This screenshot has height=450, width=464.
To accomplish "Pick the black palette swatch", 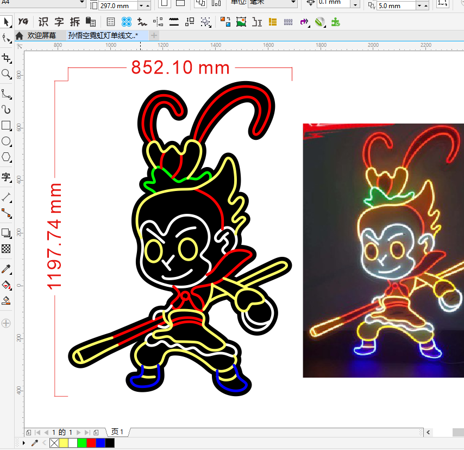I will coord(110,443).
